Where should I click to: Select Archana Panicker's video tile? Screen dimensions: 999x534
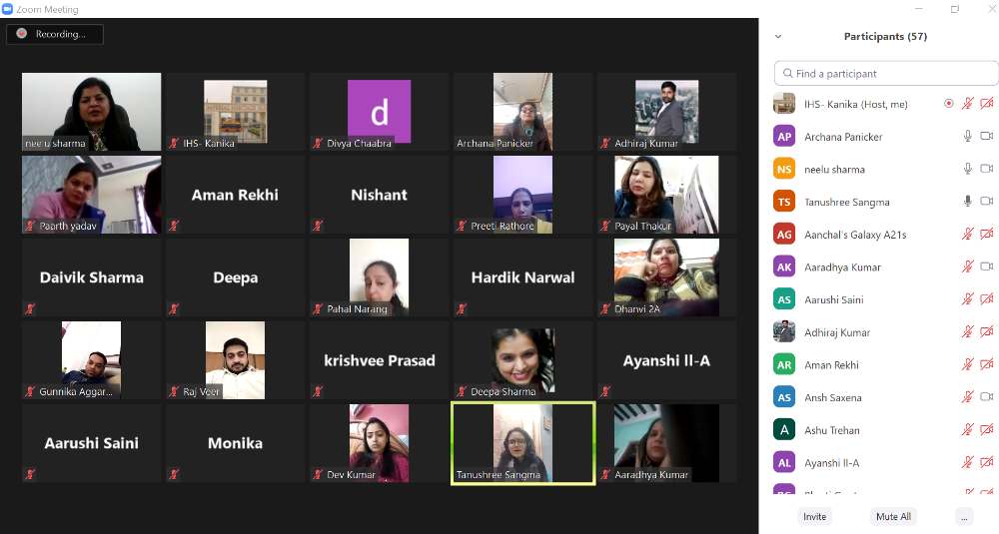pos(523,112)
